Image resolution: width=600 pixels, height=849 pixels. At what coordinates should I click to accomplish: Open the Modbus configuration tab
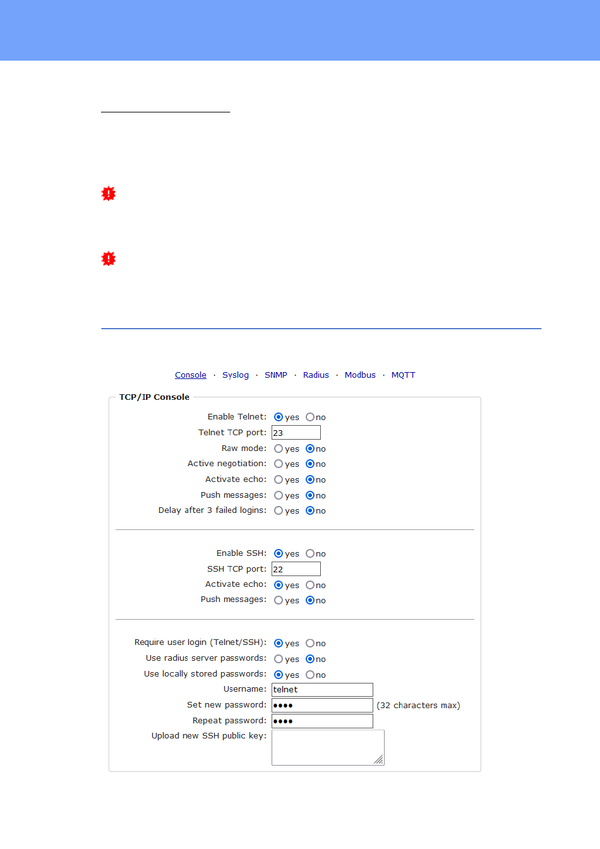click(360, 375)
